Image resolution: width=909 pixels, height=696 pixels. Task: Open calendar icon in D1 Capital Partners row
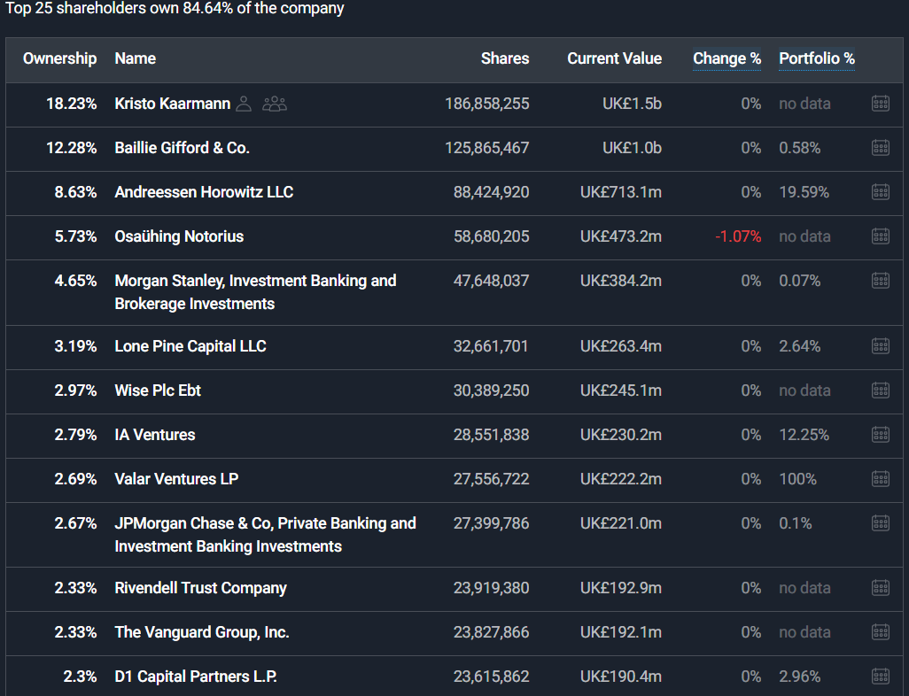pyautogui.click(x=881, y=677)
